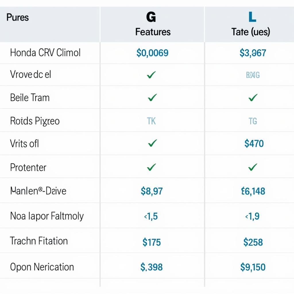Click the G column header letter
This screenshot has width=294, height=294.
tap(151, 18)
